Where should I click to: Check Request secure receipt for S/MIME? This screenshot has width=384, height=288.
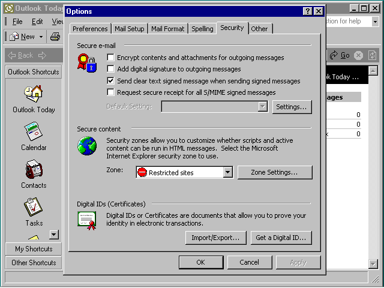pyautogui.click(x=110, y=92)
